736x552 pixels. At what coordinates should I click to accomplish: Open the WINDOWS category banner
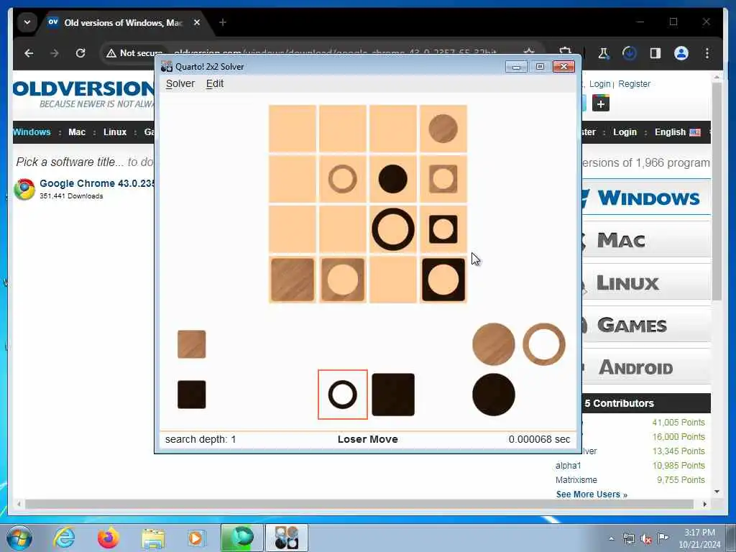[x=646, y=198]
